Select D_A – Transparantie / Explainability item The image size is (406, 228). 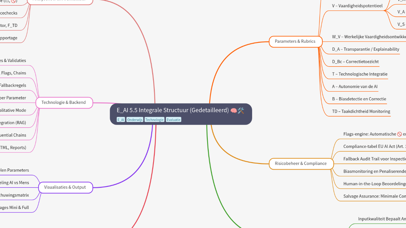pyautogui.click(x=365, y=49)
